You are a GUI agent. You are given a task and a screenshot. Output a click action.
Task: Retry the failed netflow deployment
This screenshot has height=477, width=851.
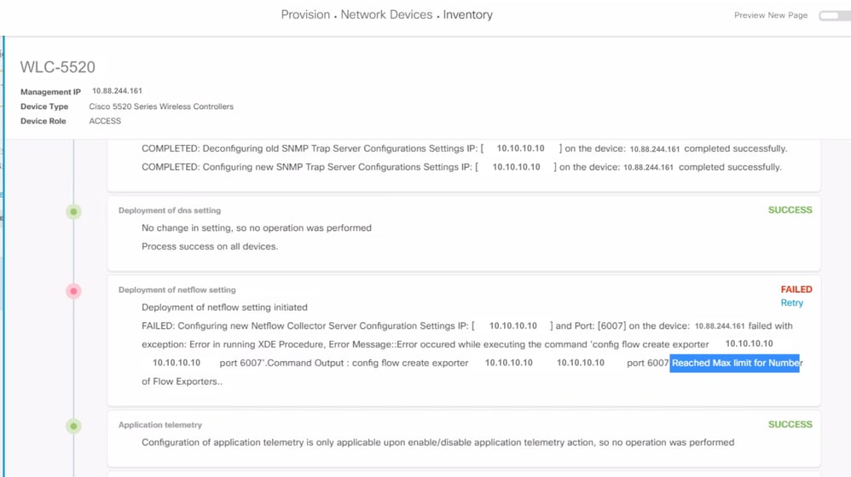click(792, 303)
